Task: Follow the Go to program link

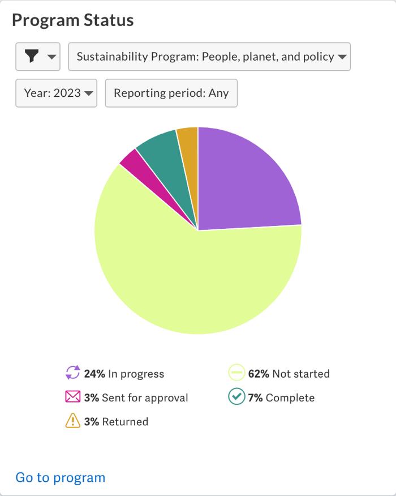Action: point(61,477)
